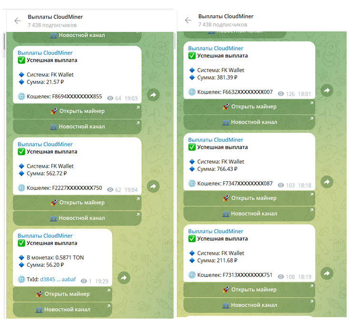
Task: Forward the 381.39 ₽ payout message
Action: 327,90
